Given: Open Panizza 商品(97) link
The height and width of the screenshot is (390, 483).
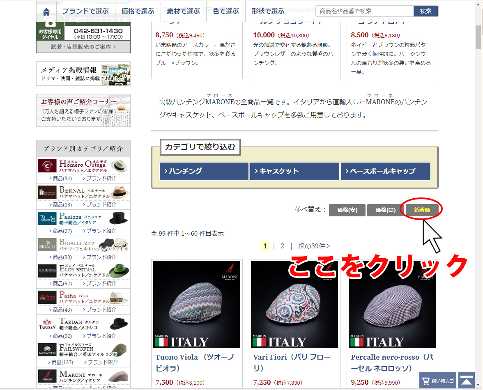Looking at the screenshot, I should [60, 231].
